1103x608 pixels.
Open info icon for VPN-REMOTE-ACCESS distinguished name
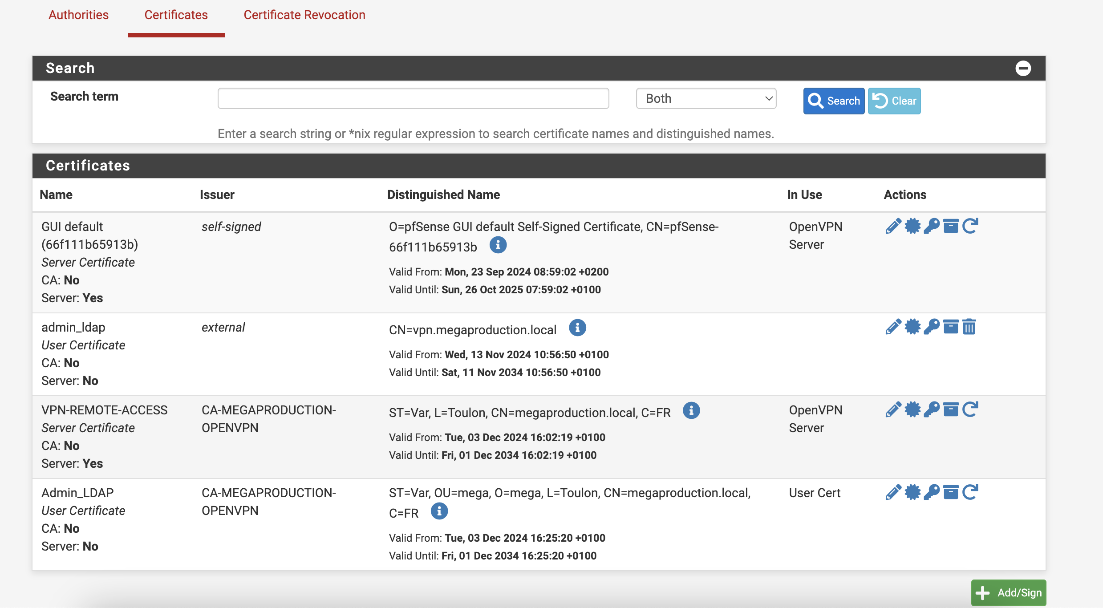691,411
